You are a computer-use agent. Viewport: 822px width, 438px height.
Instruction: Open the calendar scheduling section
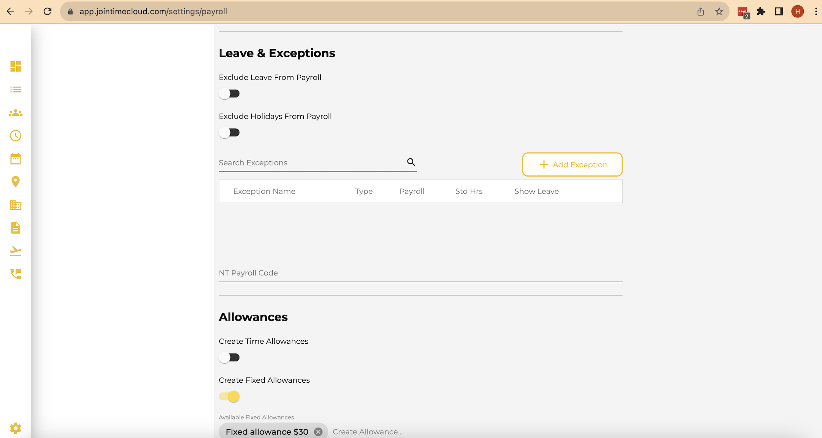pos(15,159)
